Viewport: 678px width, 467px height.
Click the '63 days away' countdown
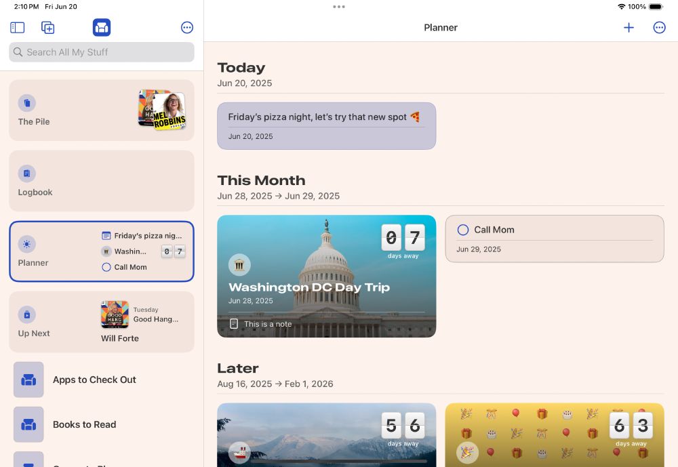click(631, 429)
